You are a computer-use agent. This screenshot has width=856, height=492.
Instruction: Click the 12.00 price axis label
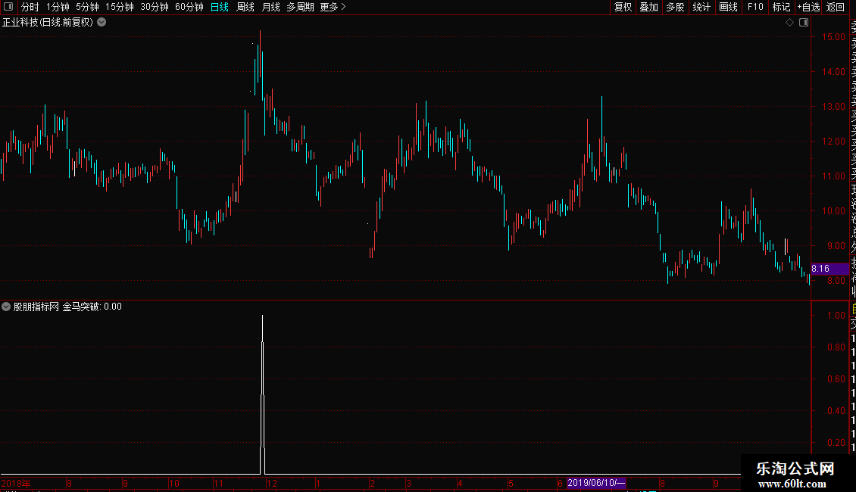pos(833,142)
